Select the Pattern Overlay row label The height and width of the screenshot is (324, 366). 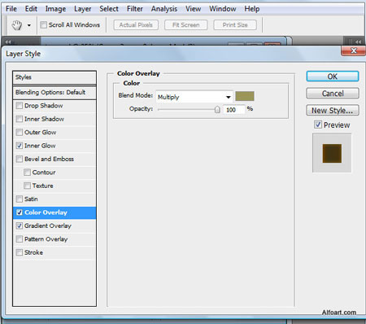(46, 239)
